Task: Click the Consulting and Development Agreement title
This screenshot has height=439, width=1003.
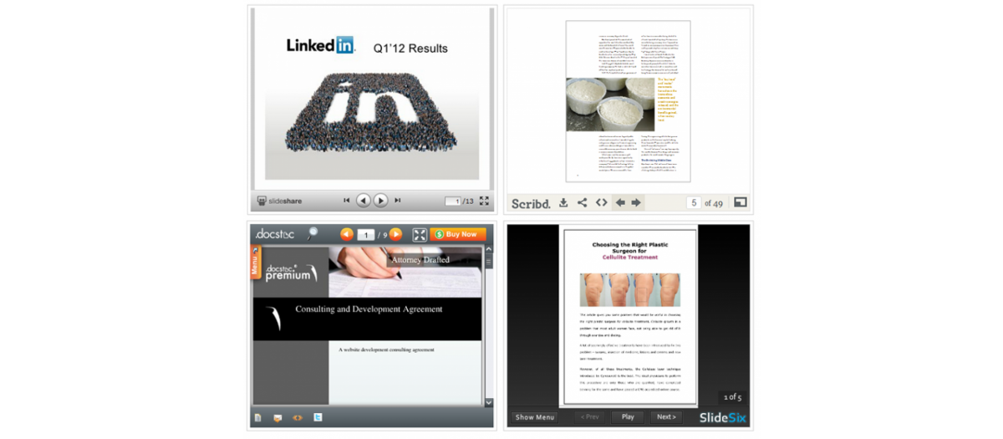Action: click(x=369, y=309)
